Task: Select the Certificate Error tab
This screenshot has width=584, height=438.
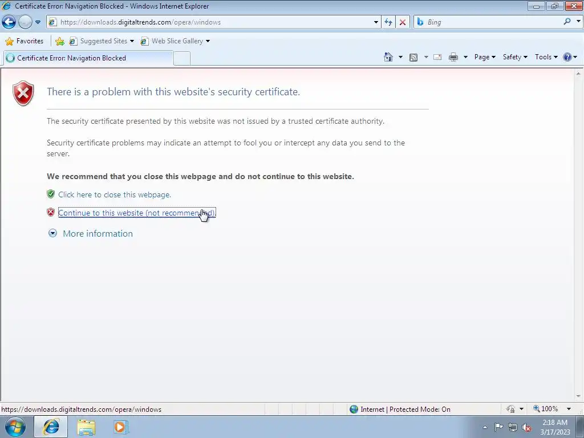Action: 87,58
